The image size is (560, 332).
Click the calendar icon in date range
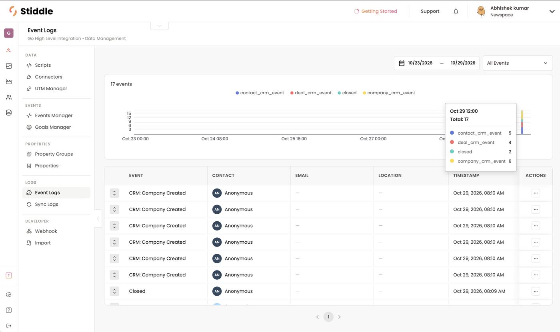(x=402, y=63)
